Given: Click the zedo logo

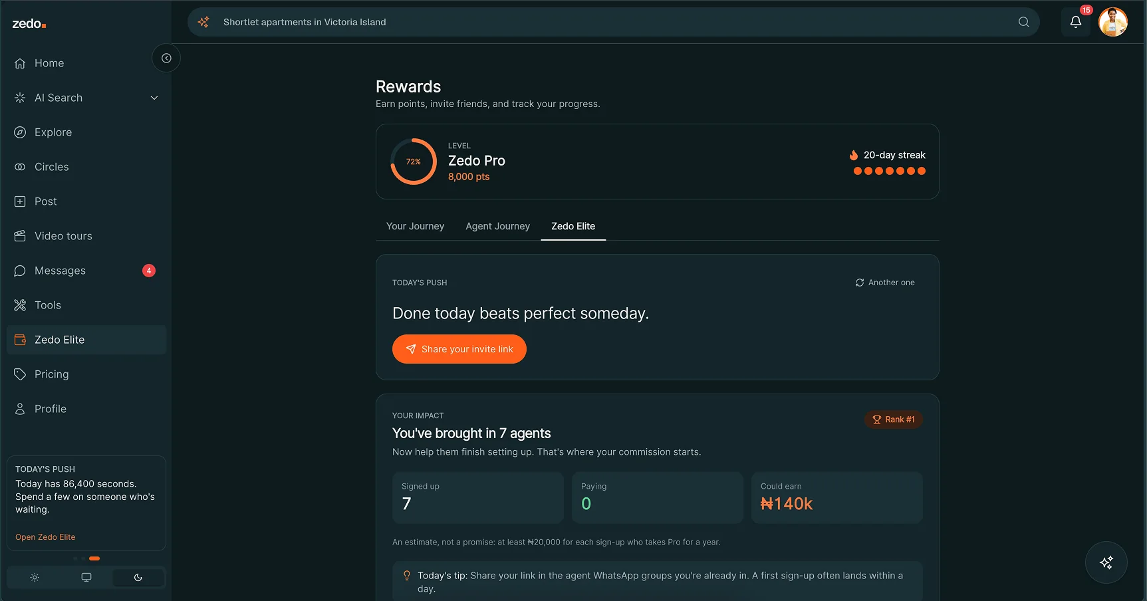Looking at the screenshot, I should 29,24.
